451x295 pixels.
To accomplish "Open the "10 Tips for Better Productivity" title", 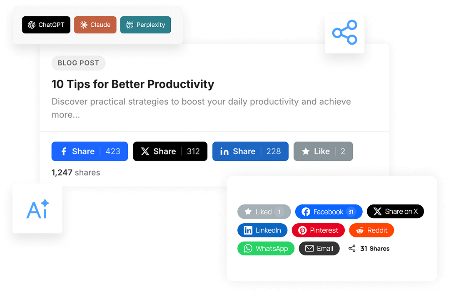I will [x=132, y=84].
